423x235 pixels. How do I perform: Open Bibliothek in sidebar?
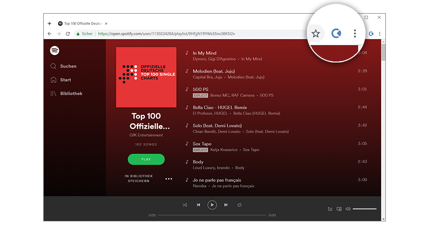(x=66, y=94)
